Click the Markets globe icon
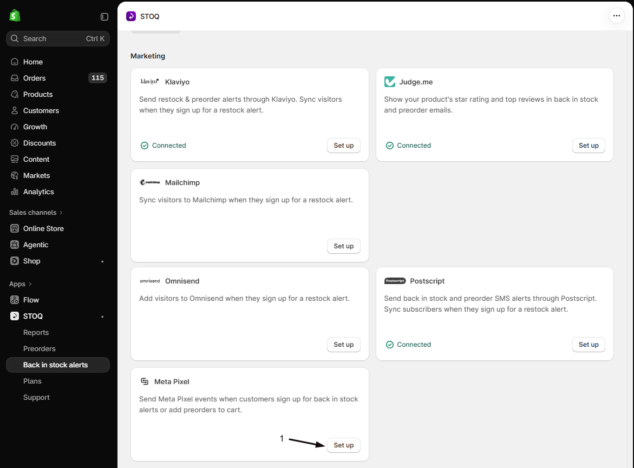 click(15, 175)
